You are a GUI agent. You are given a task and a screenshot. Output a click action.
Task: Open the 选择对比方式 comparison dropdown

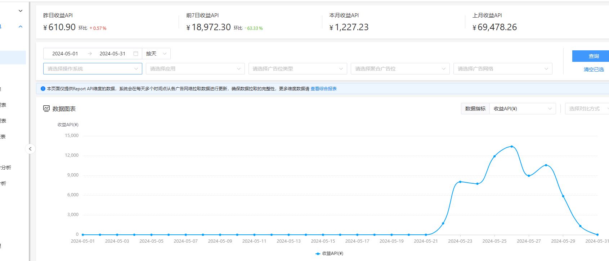pyautogui.click(x=587, y=109)
